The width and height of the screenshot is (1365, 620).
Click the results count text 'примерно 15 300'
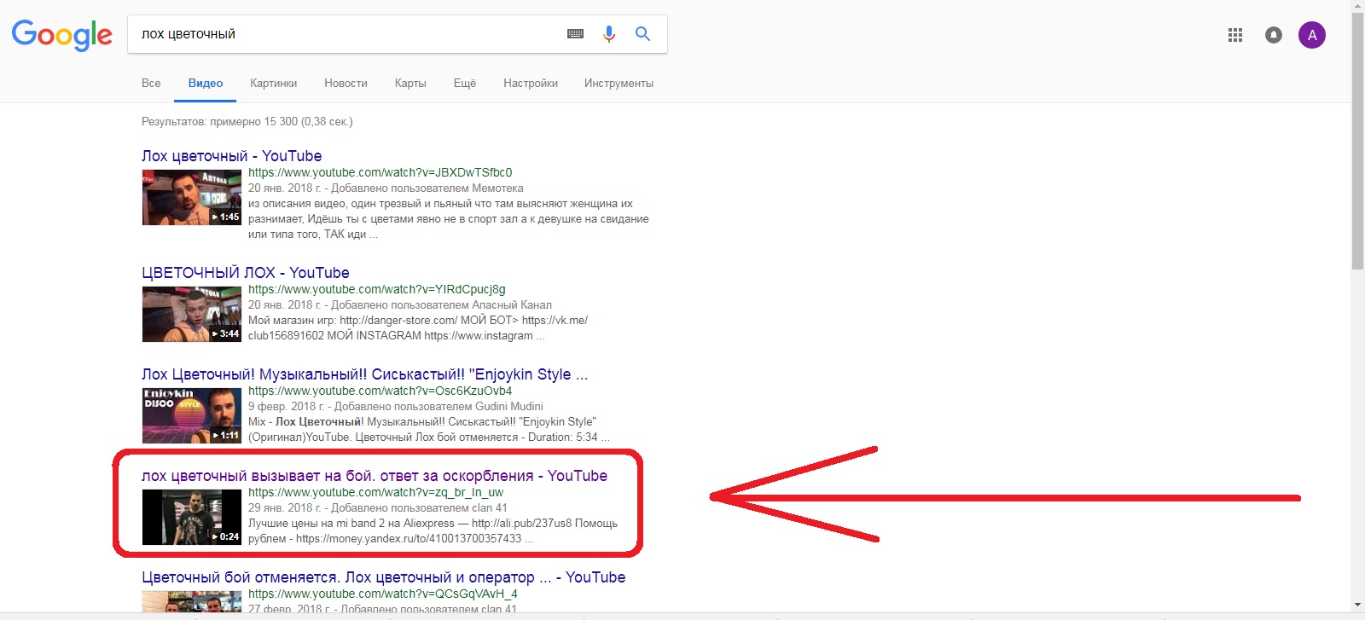[254, 122]
